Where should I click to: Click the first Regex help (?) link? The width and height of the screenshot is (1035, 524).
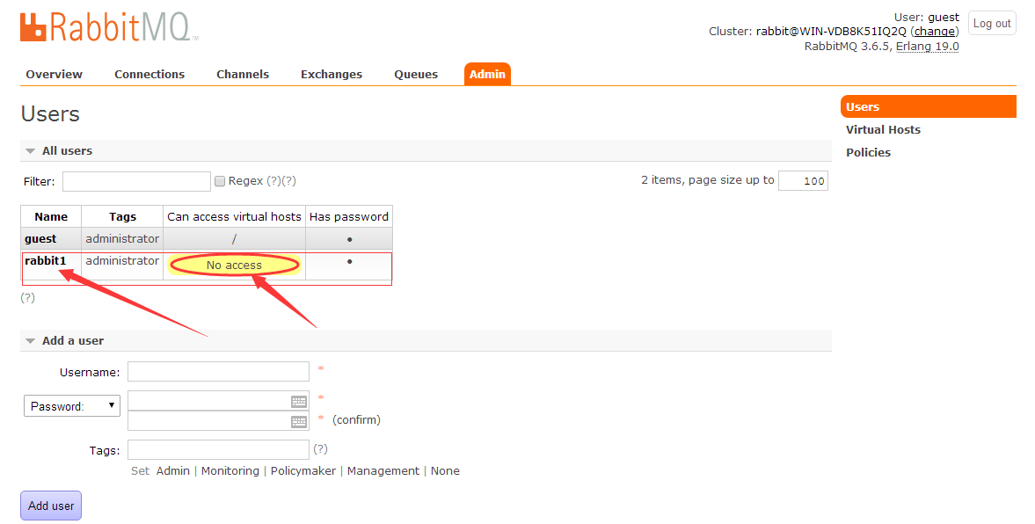click(x=274, y=181)
